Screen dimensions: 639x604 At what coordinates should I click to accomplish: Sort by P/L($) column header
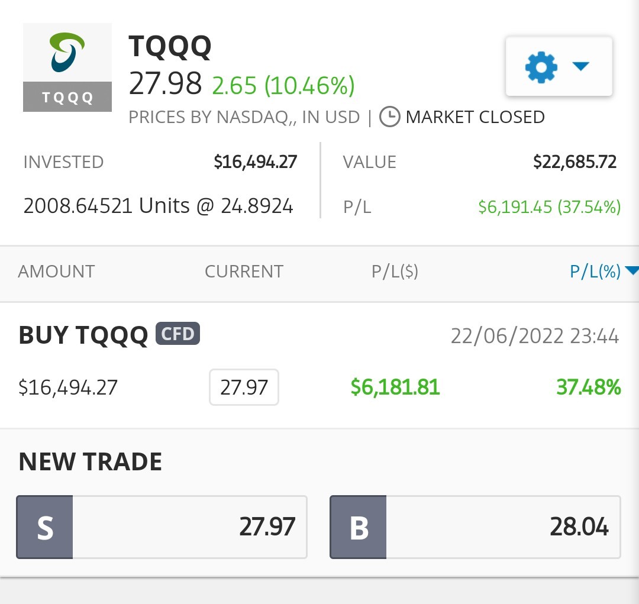(x=395, y=272)
